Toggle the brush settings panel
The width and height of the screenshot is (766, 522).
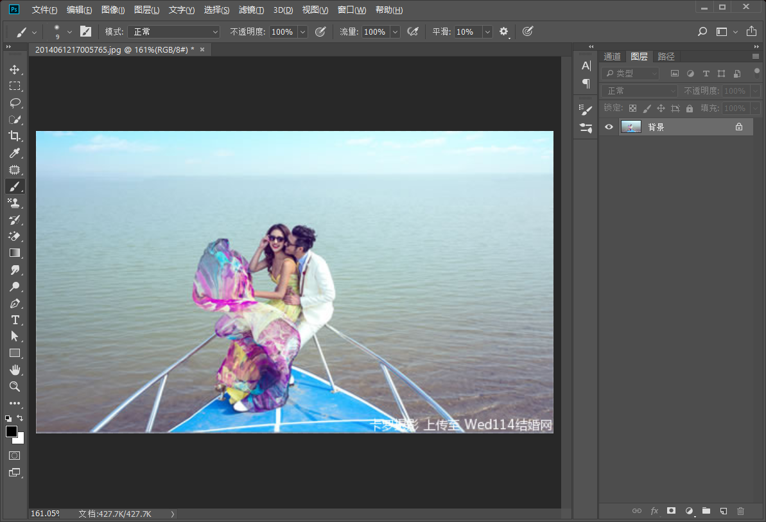point(85,31)
